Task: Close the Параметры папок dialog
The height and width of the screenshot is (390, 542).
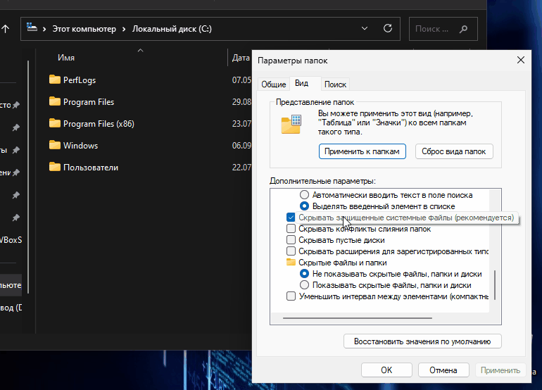Action: point(521,60)
